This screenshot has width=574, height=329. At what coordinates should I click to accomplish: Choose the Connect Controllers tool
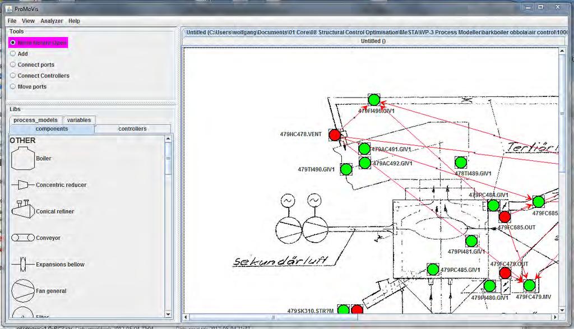13,76
